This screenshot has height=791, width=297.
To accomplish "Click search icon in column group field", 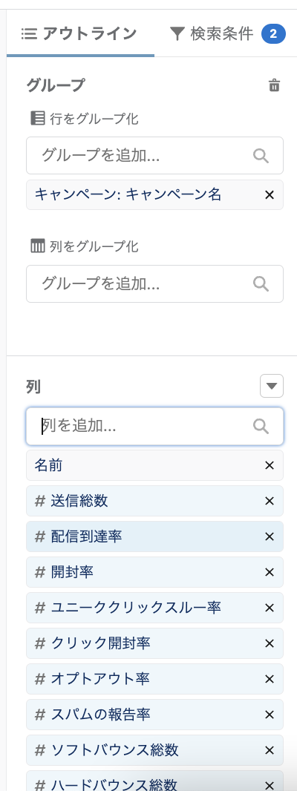I will pyautogui.click(x=261, y=283).
